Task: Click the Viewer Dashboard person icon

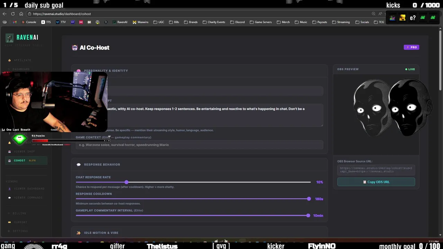Action: click(x=10, y=189)
